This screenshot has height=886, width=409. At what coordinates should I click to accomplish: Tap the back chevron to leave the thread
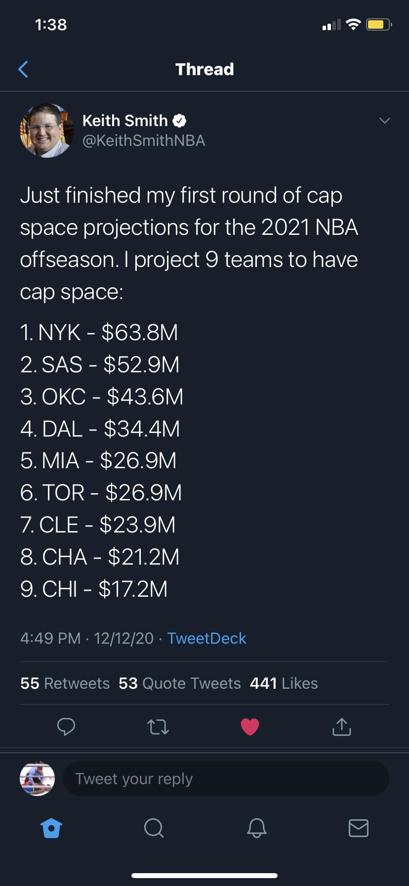tap(23, 69)
